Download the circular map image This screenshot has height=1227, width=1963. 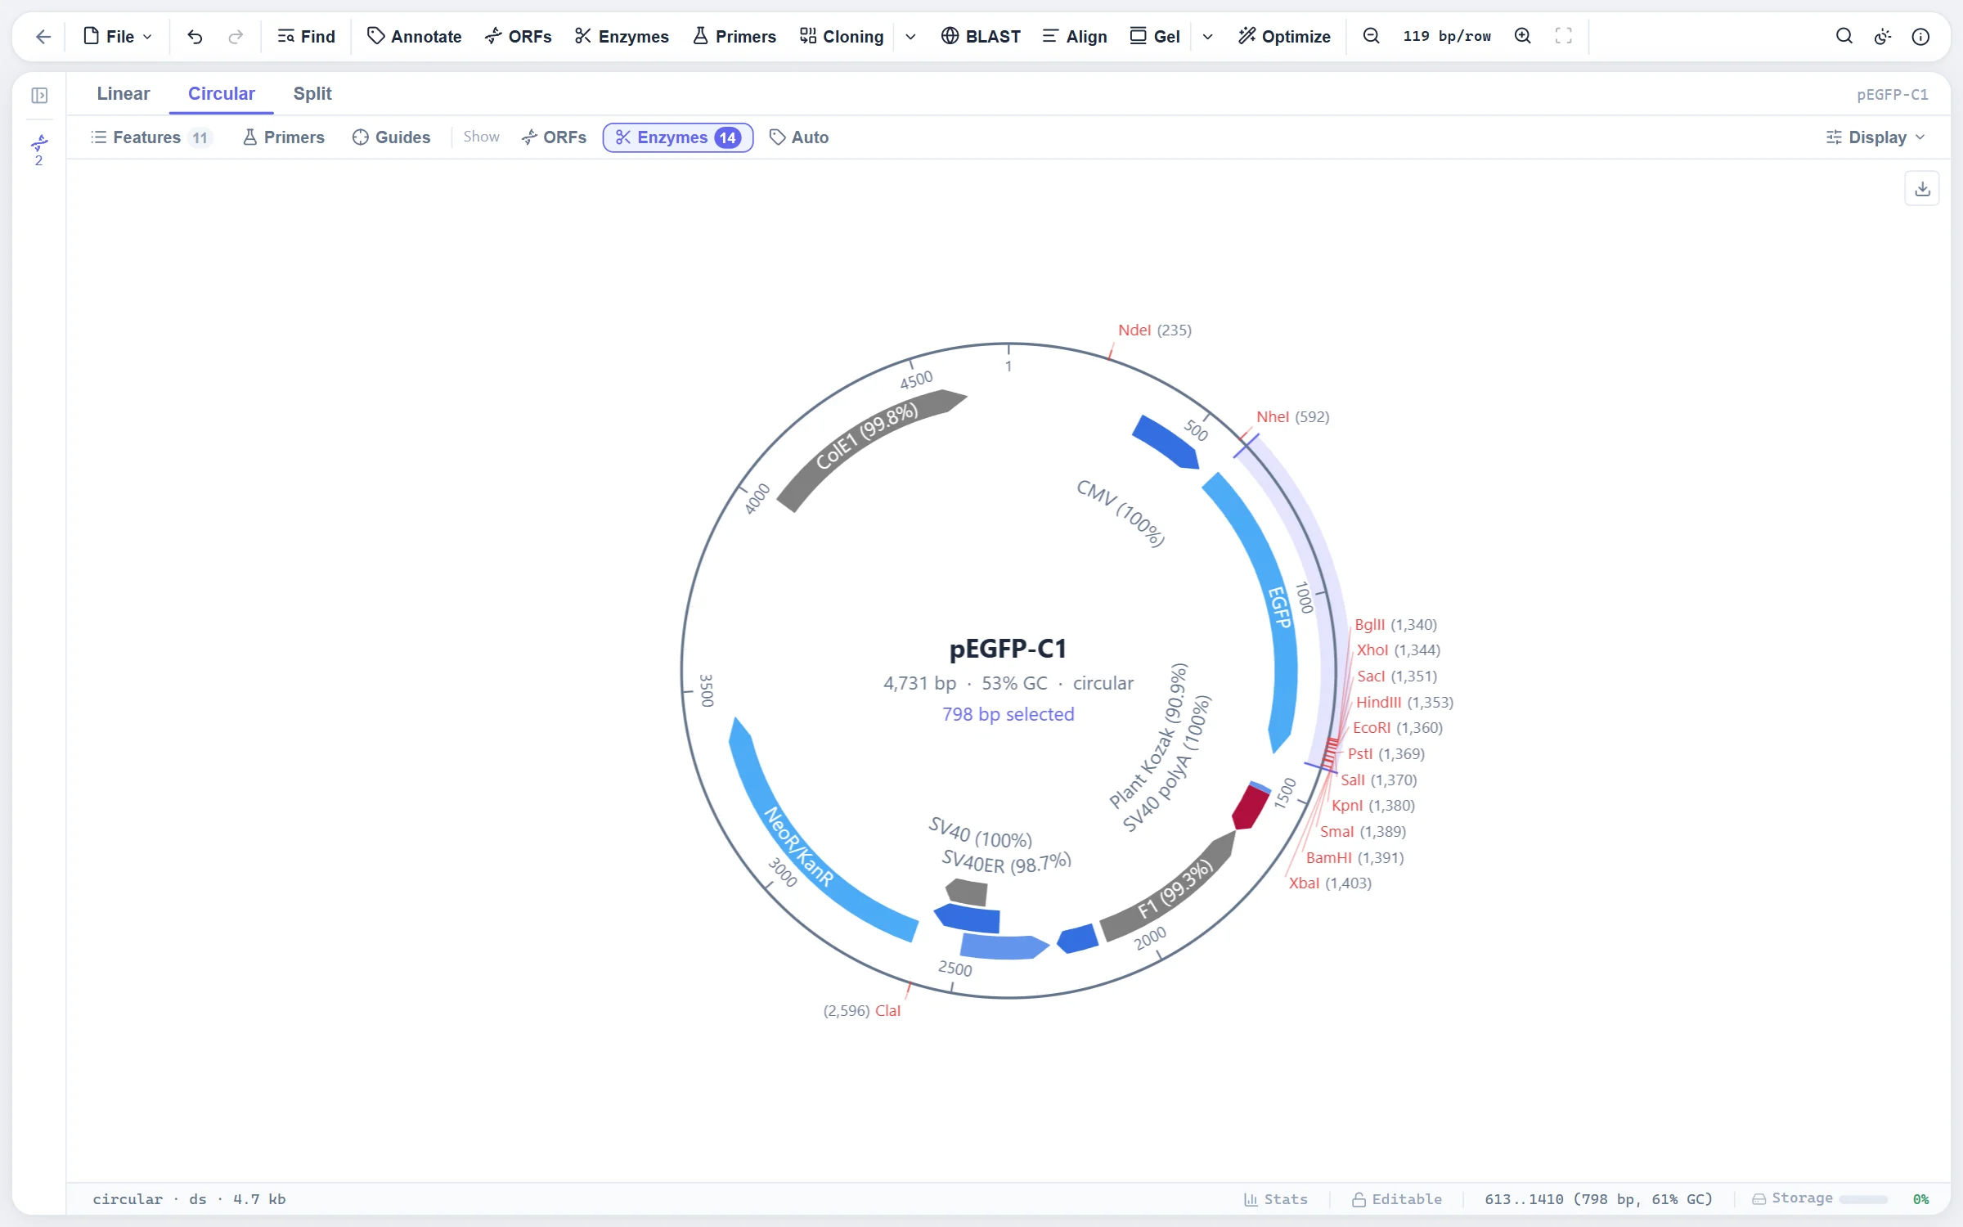1922,189
